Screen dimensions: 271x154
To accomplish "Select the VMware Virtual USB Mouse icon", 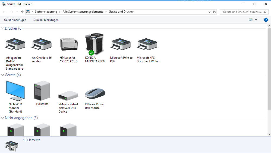I will click(95, 94).
